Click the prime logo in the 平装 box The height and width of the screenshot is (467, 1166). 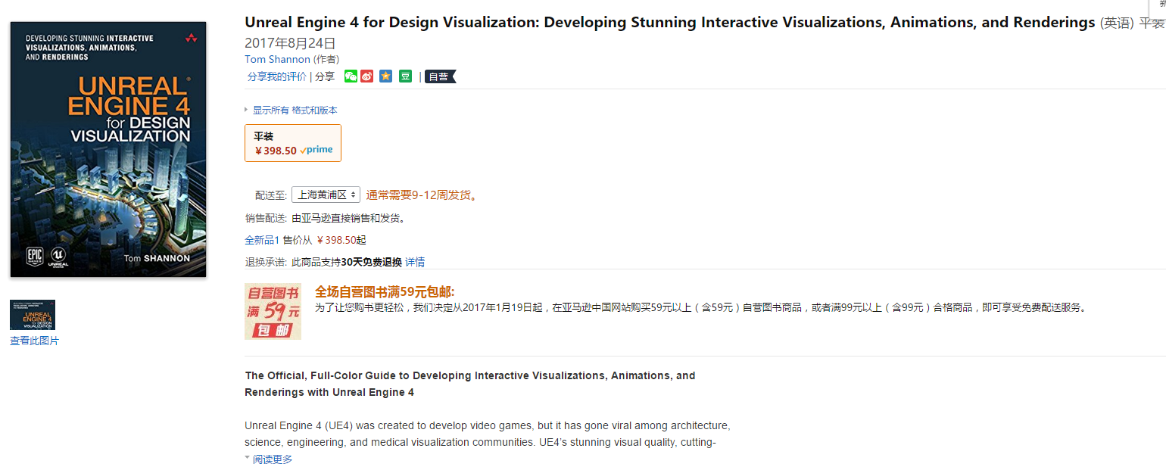(316, 150)
